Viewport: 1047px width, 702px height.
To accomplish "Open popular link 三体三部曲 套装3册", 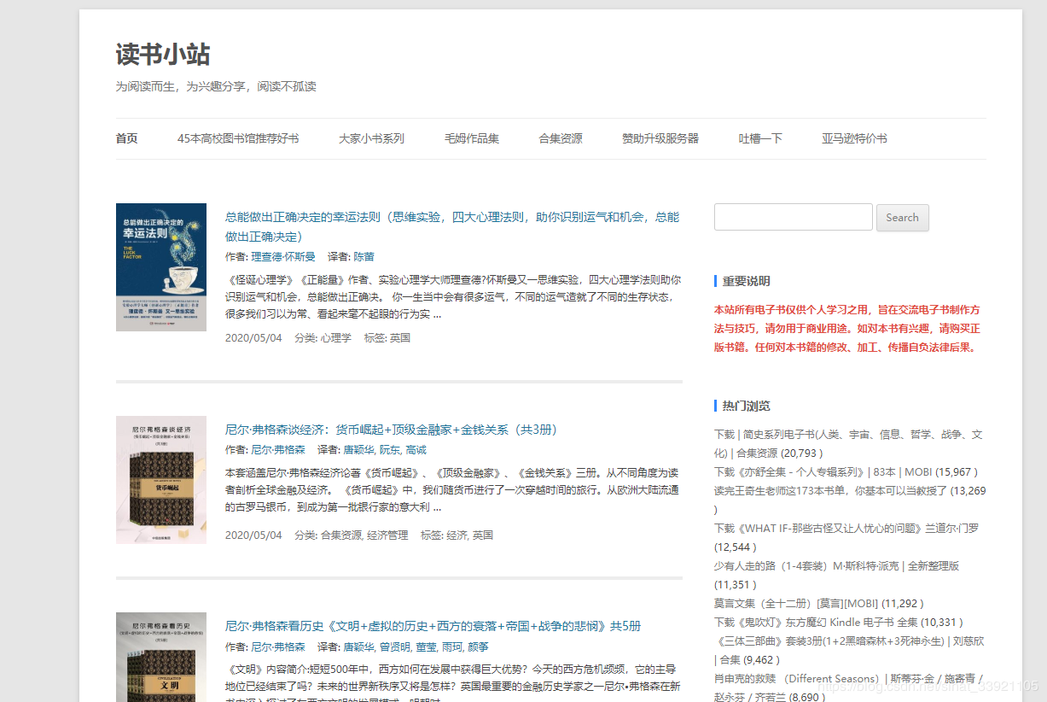I will tap(849, 649).
